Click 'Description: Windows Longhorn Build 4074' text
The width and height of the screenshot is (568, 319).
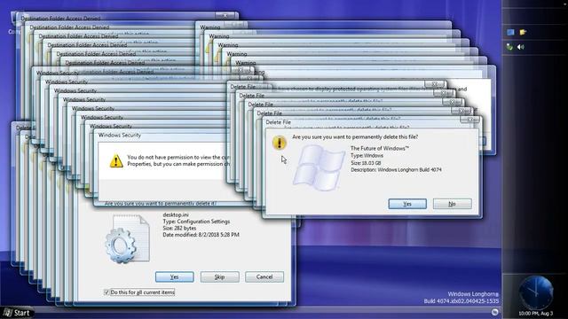(x=396, y=169)
